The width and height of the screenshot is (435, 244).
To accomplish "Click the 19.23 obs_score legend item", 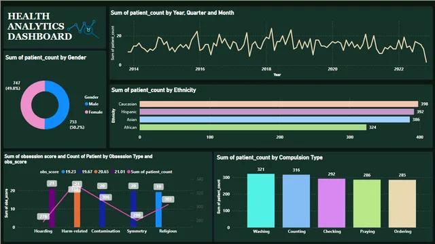I will [69, 171].
